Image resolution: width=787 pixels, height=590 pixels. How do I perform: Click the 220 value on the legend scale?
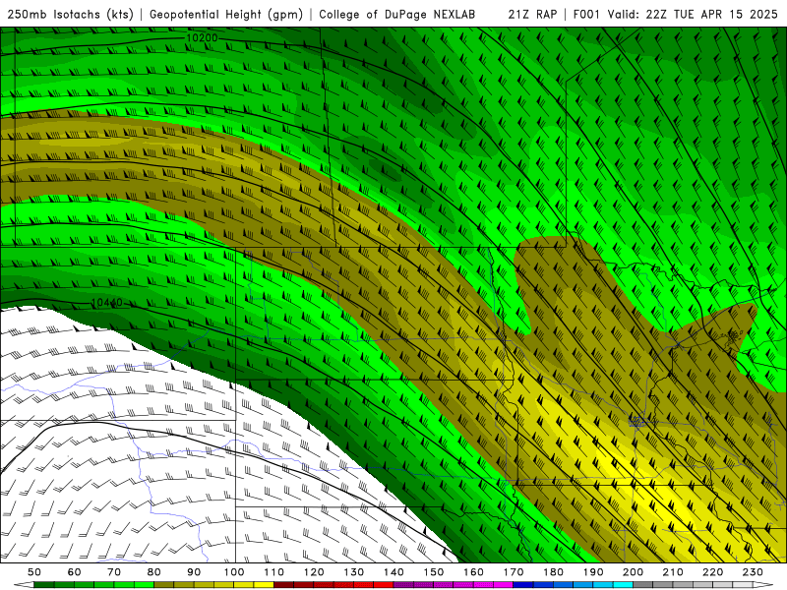point(712,572)
